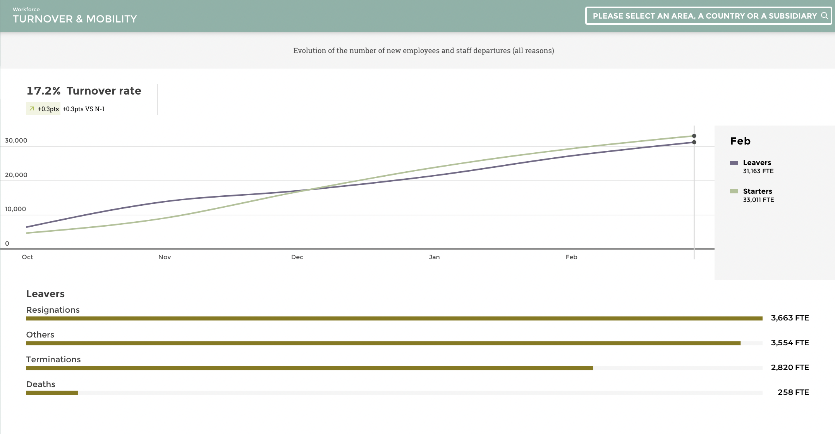
Task: Click the Oct axis label
Action: click(27, 257)
